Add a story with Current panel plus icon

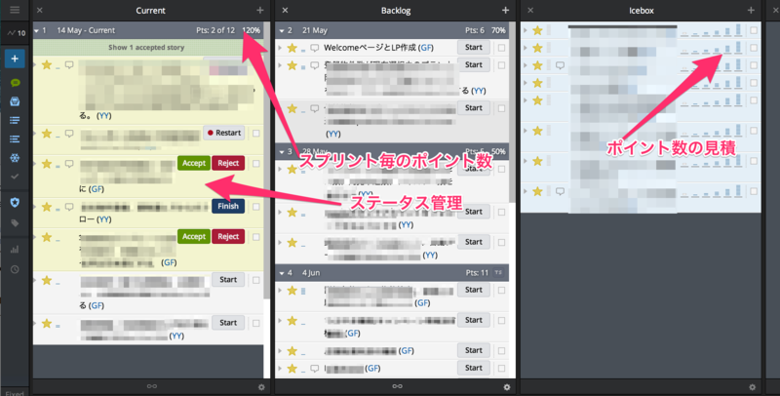(260, 10)
